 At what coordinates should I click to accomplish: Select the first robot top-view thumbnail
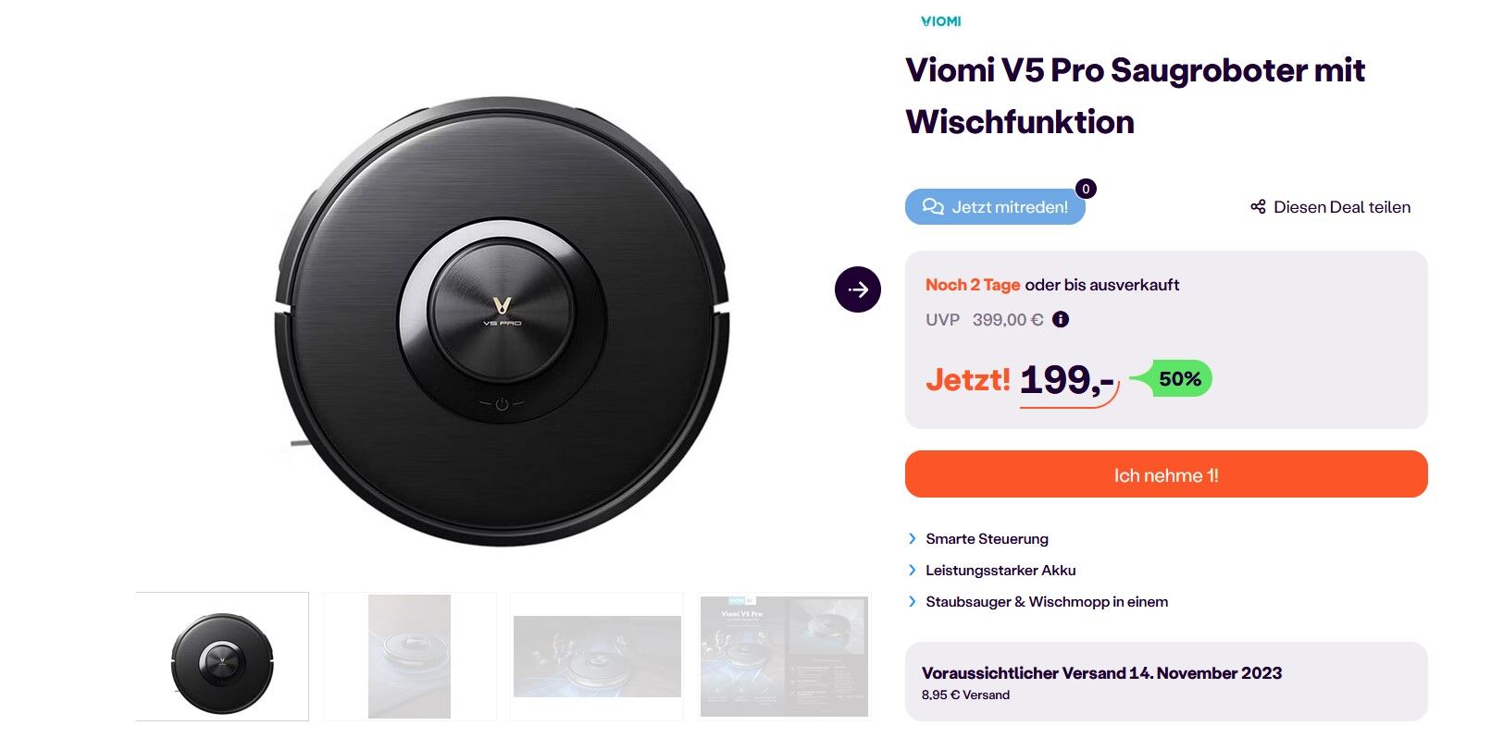coord(222,657)
